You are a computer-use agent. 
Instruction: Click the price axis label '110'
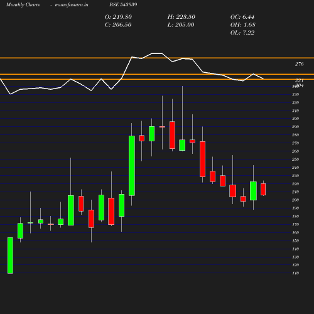295,273
